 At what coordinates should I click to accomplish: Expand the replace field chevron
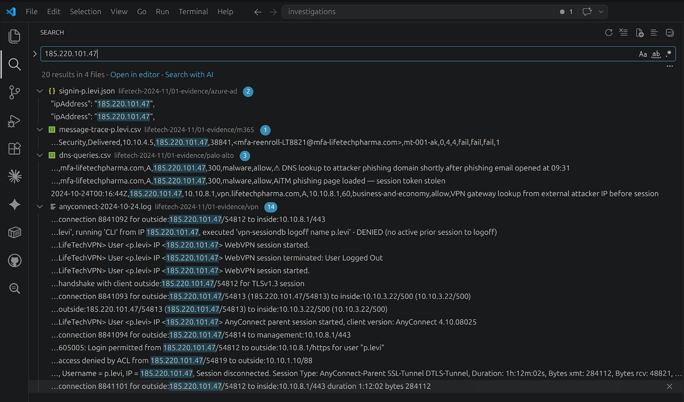pyautogui.click(x=35, y=54)
